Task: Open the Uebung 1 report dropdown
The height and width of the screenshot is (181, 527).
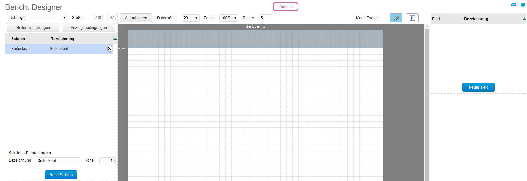Action: pyautogui.click(x=37, y=18)
